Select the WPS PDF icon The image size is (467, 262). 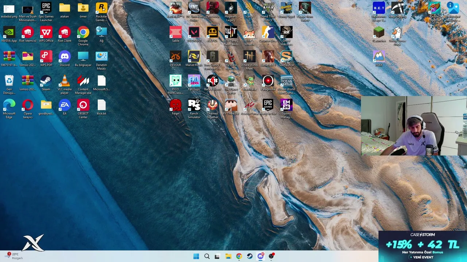coord(46,59)
